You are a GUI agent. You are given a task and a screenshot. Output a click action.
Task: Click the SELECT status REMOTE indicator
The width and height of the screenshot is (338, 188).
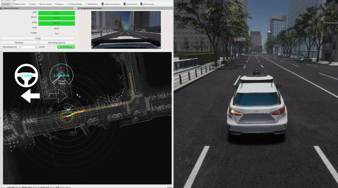(x=56, y=18)
